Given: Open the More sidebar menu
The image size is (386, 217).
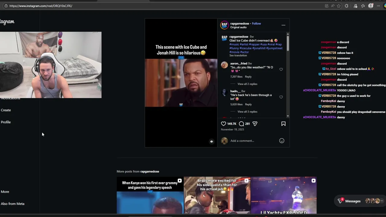Looking at the screenshot, I should 5,192.
